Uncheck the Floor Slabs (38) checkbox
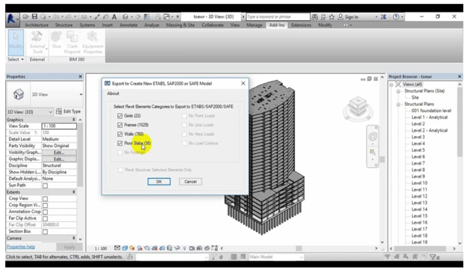This screenshot has height=274, width=469. pos(120,144)
